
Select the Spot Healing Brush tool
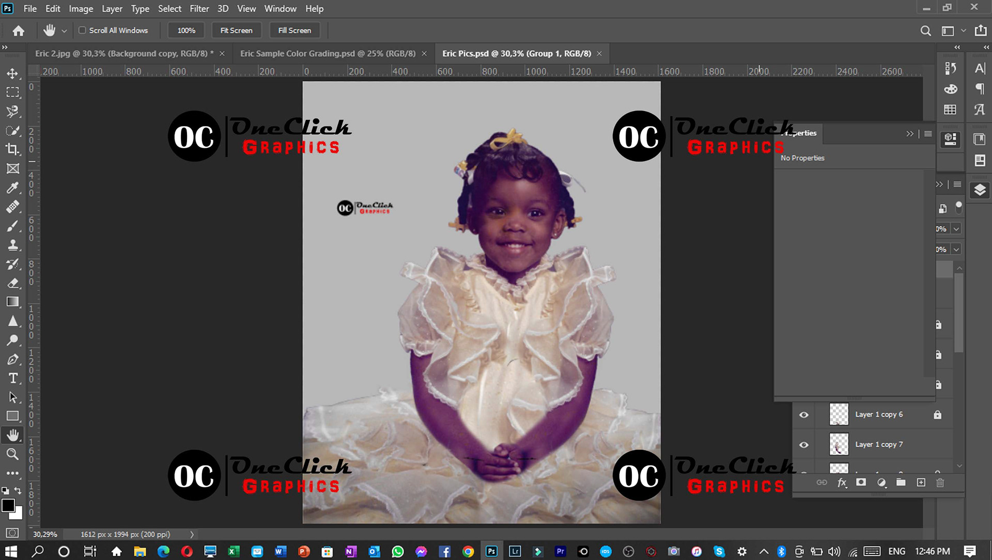pyautogui.click(x=12, y=207)
